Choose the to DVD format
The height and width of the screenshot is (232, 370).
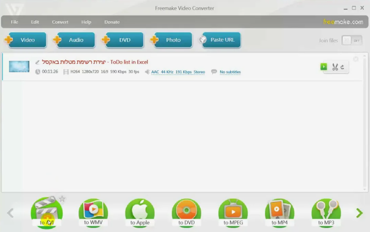coord(186,213)
